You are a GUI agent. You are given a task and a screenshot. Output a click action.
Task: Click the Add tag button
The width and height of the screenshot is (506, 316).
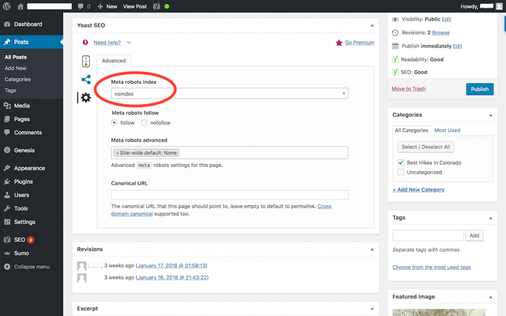(474, 235)
